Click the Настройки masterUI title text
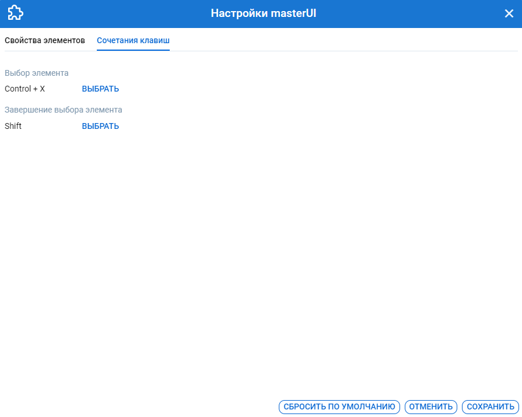The height and width of the screenshot is (417, 522). 263,13
